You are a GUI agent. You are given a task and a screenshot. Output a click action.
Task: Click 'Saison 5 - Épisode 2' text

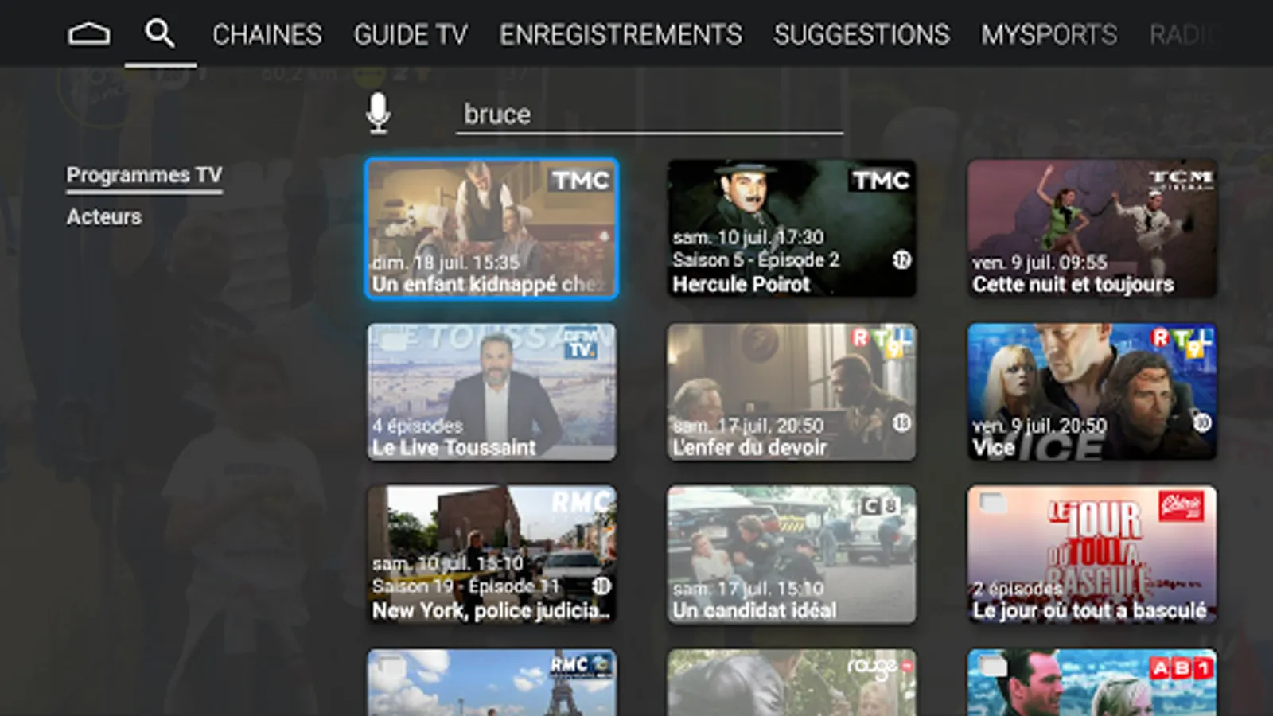tap(756, 260)
